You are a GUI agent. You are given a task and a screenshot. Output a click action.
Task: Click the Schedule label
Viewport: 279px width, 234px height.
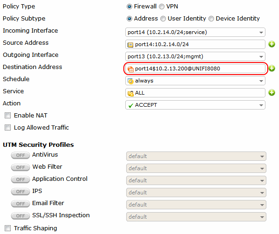16,79
